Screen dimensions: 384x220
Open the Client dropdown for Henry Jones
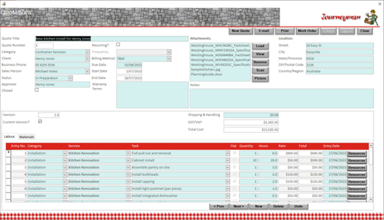tap(87, 59)
